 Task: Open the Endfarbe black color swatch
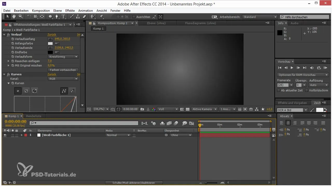[50, 52]
